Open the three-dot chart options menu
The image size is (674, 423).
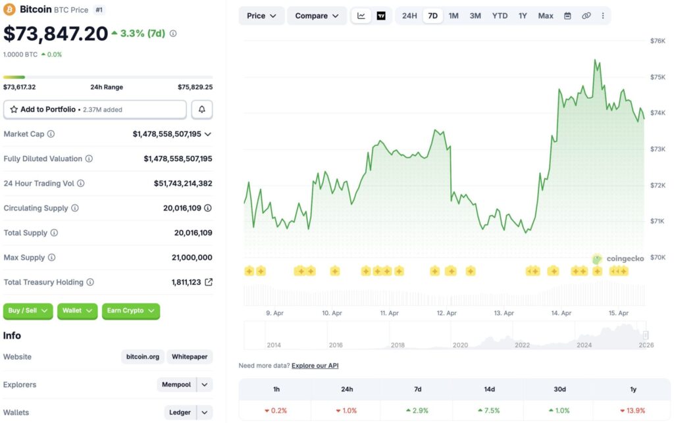coord(603,15)
